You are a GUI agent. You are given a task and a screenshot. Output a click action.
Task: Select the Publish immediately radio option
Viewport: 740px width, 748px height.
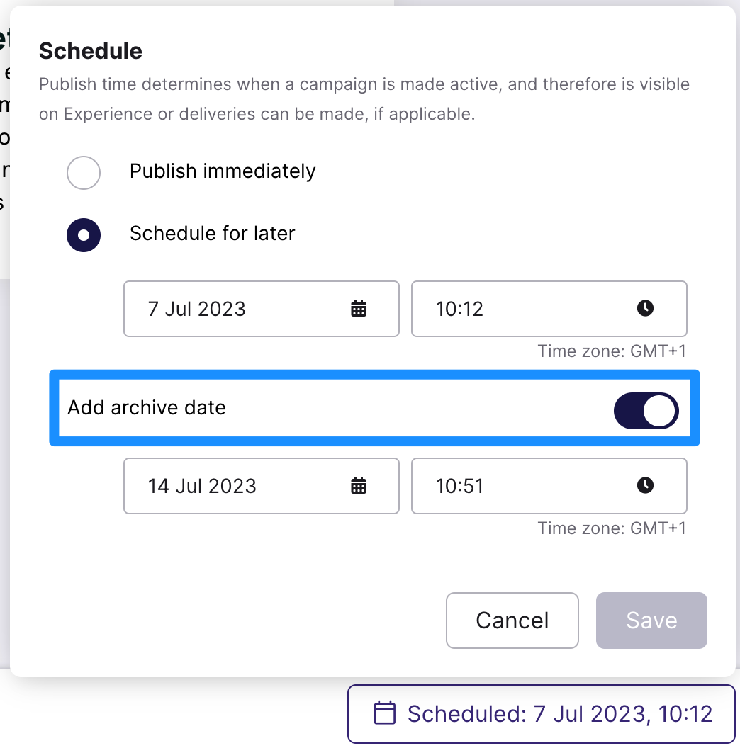(x=84, y=173)
